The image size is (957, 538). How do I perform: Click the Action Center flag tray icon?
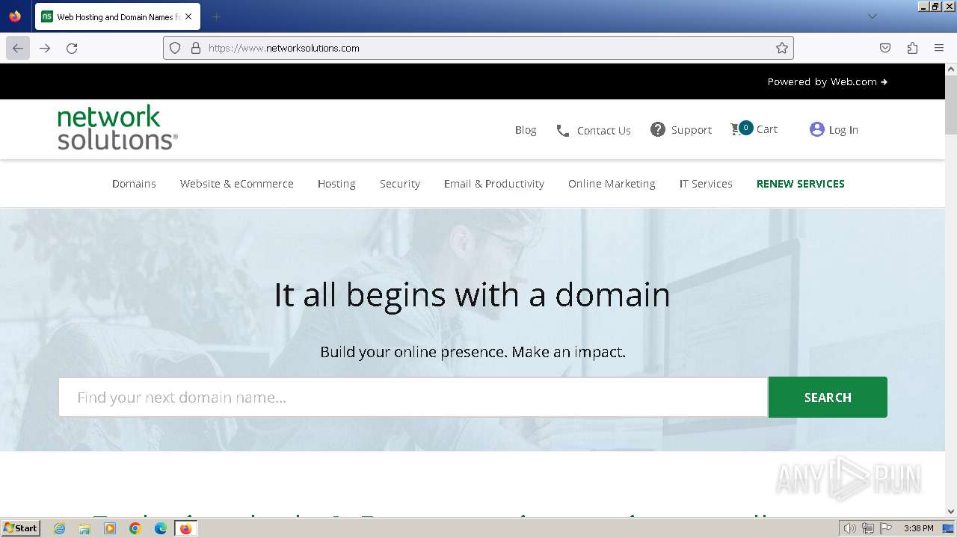(886, 528)
